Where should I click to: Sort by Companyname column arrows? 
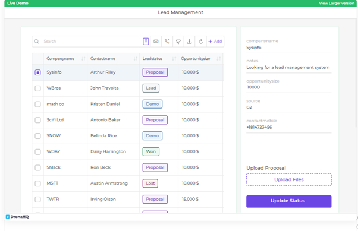(x=83, y=59)
